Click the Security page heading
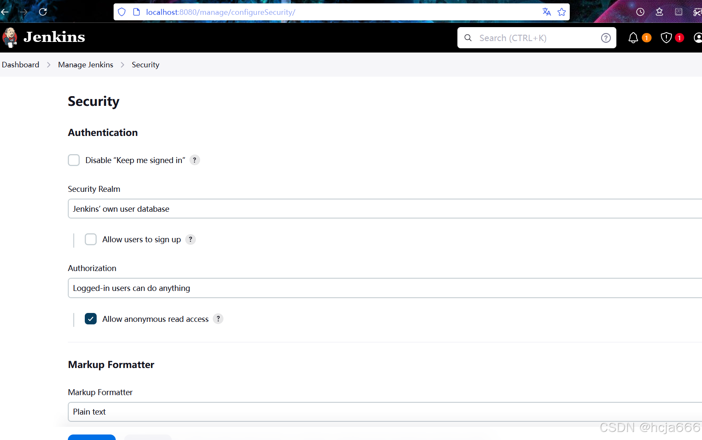Viewport: 702px width, 440px height. click(94, 102)
